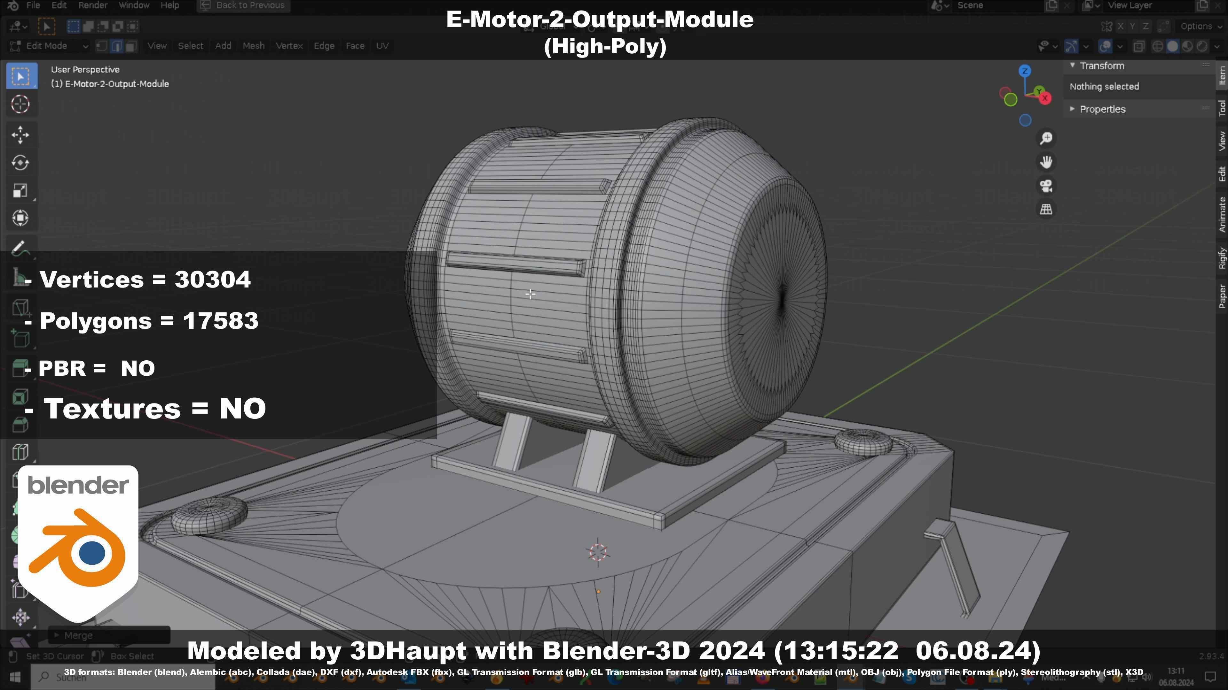The image size is (1228, 690).
Task: Click the red X axis on navigation gizmo
Action: [x=1045, y=98]
